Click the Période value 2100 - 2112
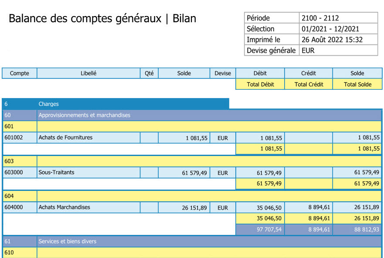 coord(320,18)
